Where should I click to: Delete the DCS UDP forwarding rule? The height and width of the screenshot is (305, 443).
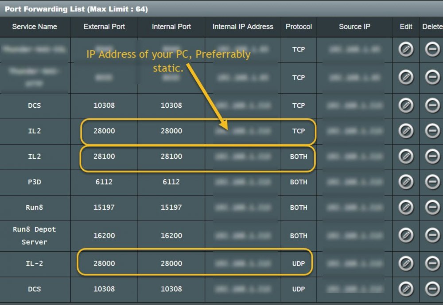pyautogui.click(x=432, y=289)
